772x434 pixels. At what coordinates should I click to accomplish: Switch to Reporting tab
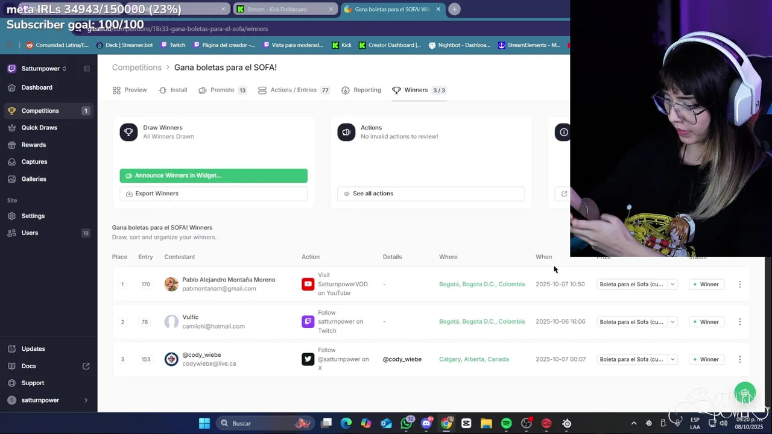tap(361, 90)
